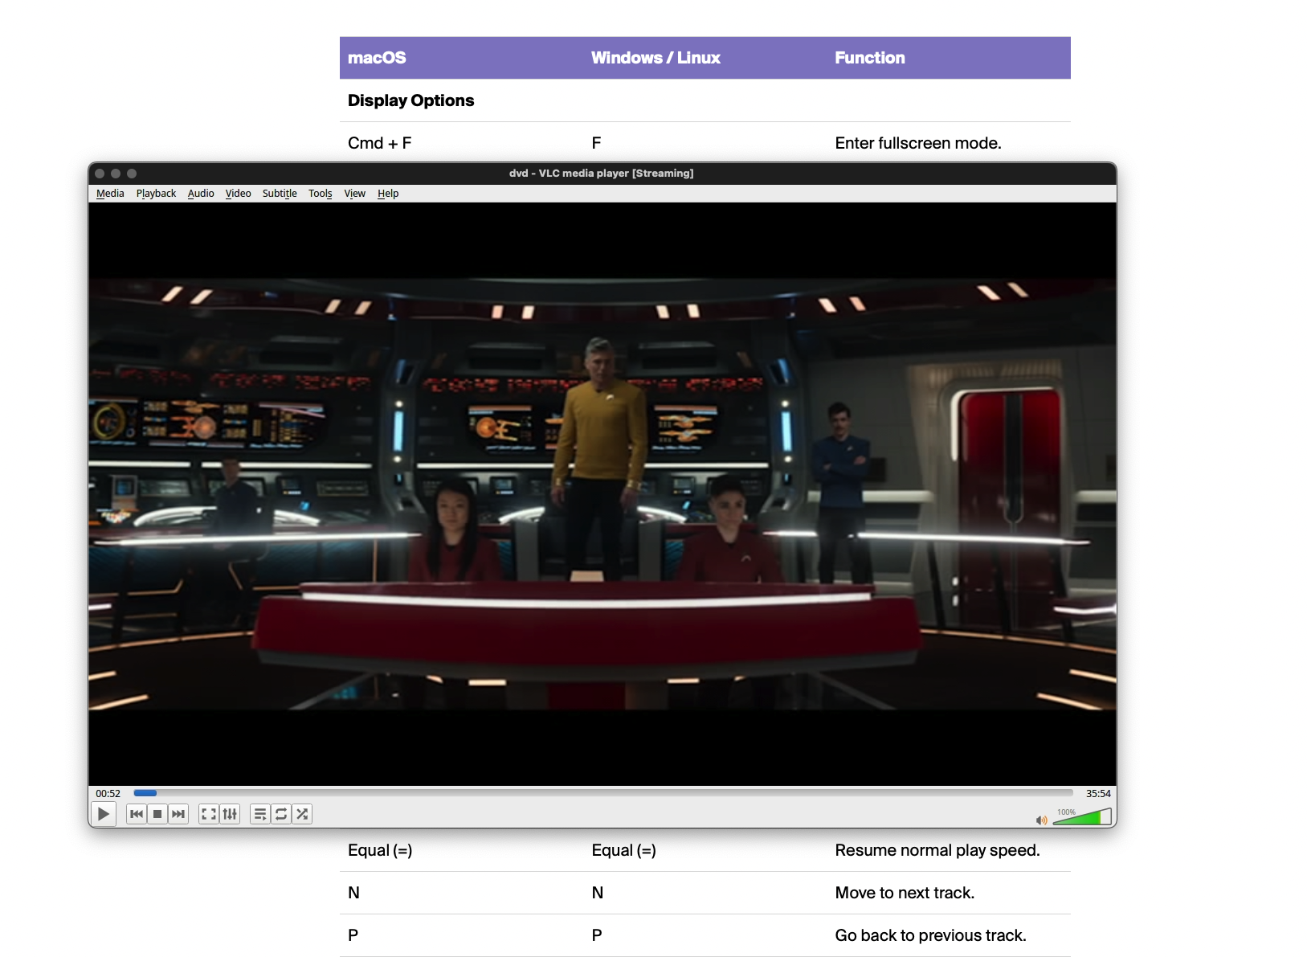Toggle loop repeat mode
1307x957 pixels.
281,814
